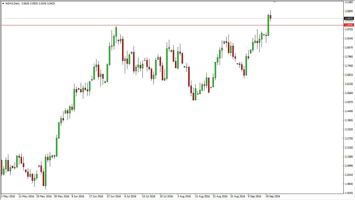Image resolution: width=355 pixels, height=200 pixels.
Task: Click the red 3.0000 price label
Action: (x=349, y=25)
